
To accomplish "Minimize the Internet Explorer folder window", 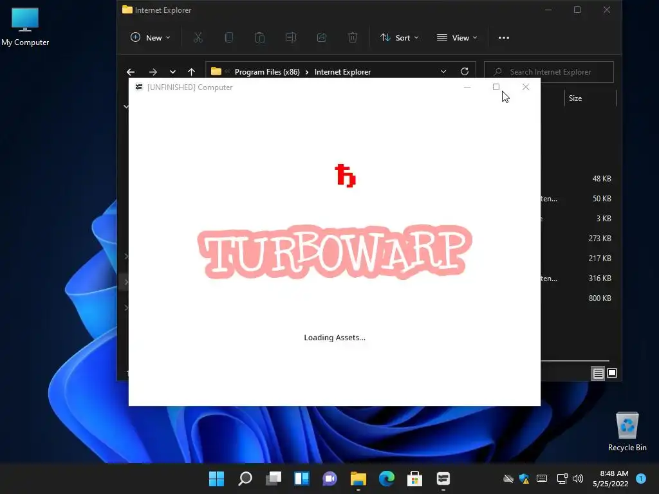I will pos(548,10).
